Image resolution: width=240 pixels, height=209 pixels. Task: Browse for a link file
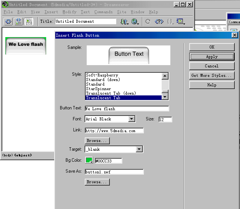97,141
